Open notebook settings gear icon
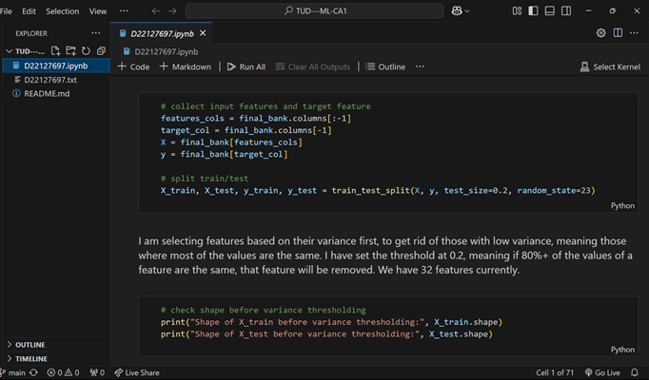 [601, 33]
